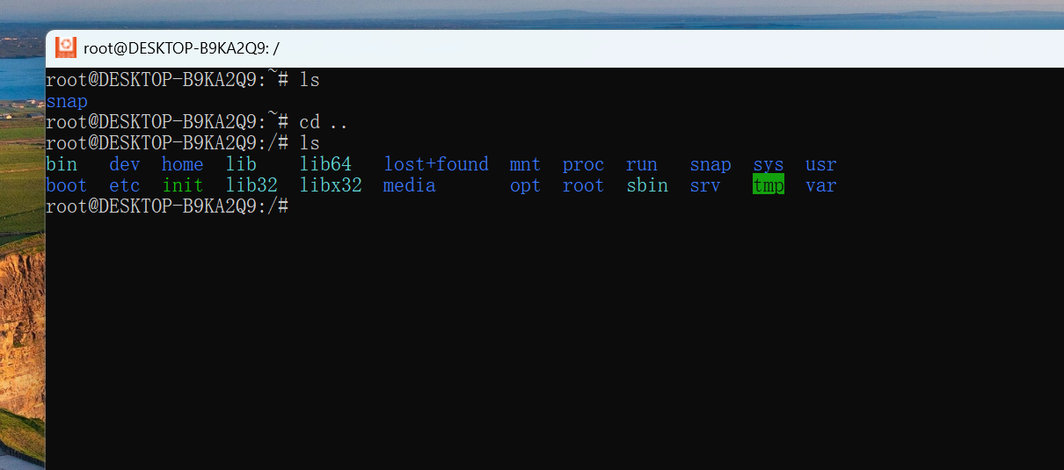The width and height of the screenshot is (1064, 470).
Task: Click the snap folder under the first ls
Action: pos(67,101)
